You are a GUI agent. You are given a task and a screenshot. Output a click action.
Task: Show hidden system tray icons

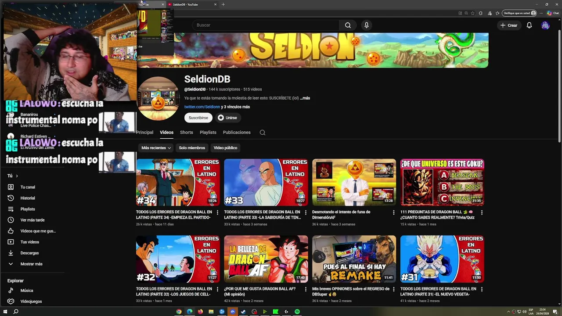[x=508, y=312]
